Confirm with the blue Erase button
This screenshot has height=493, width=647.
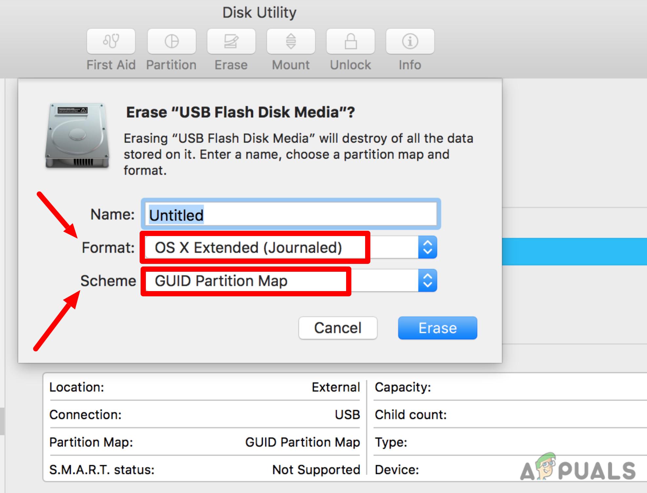coord(437,328)
